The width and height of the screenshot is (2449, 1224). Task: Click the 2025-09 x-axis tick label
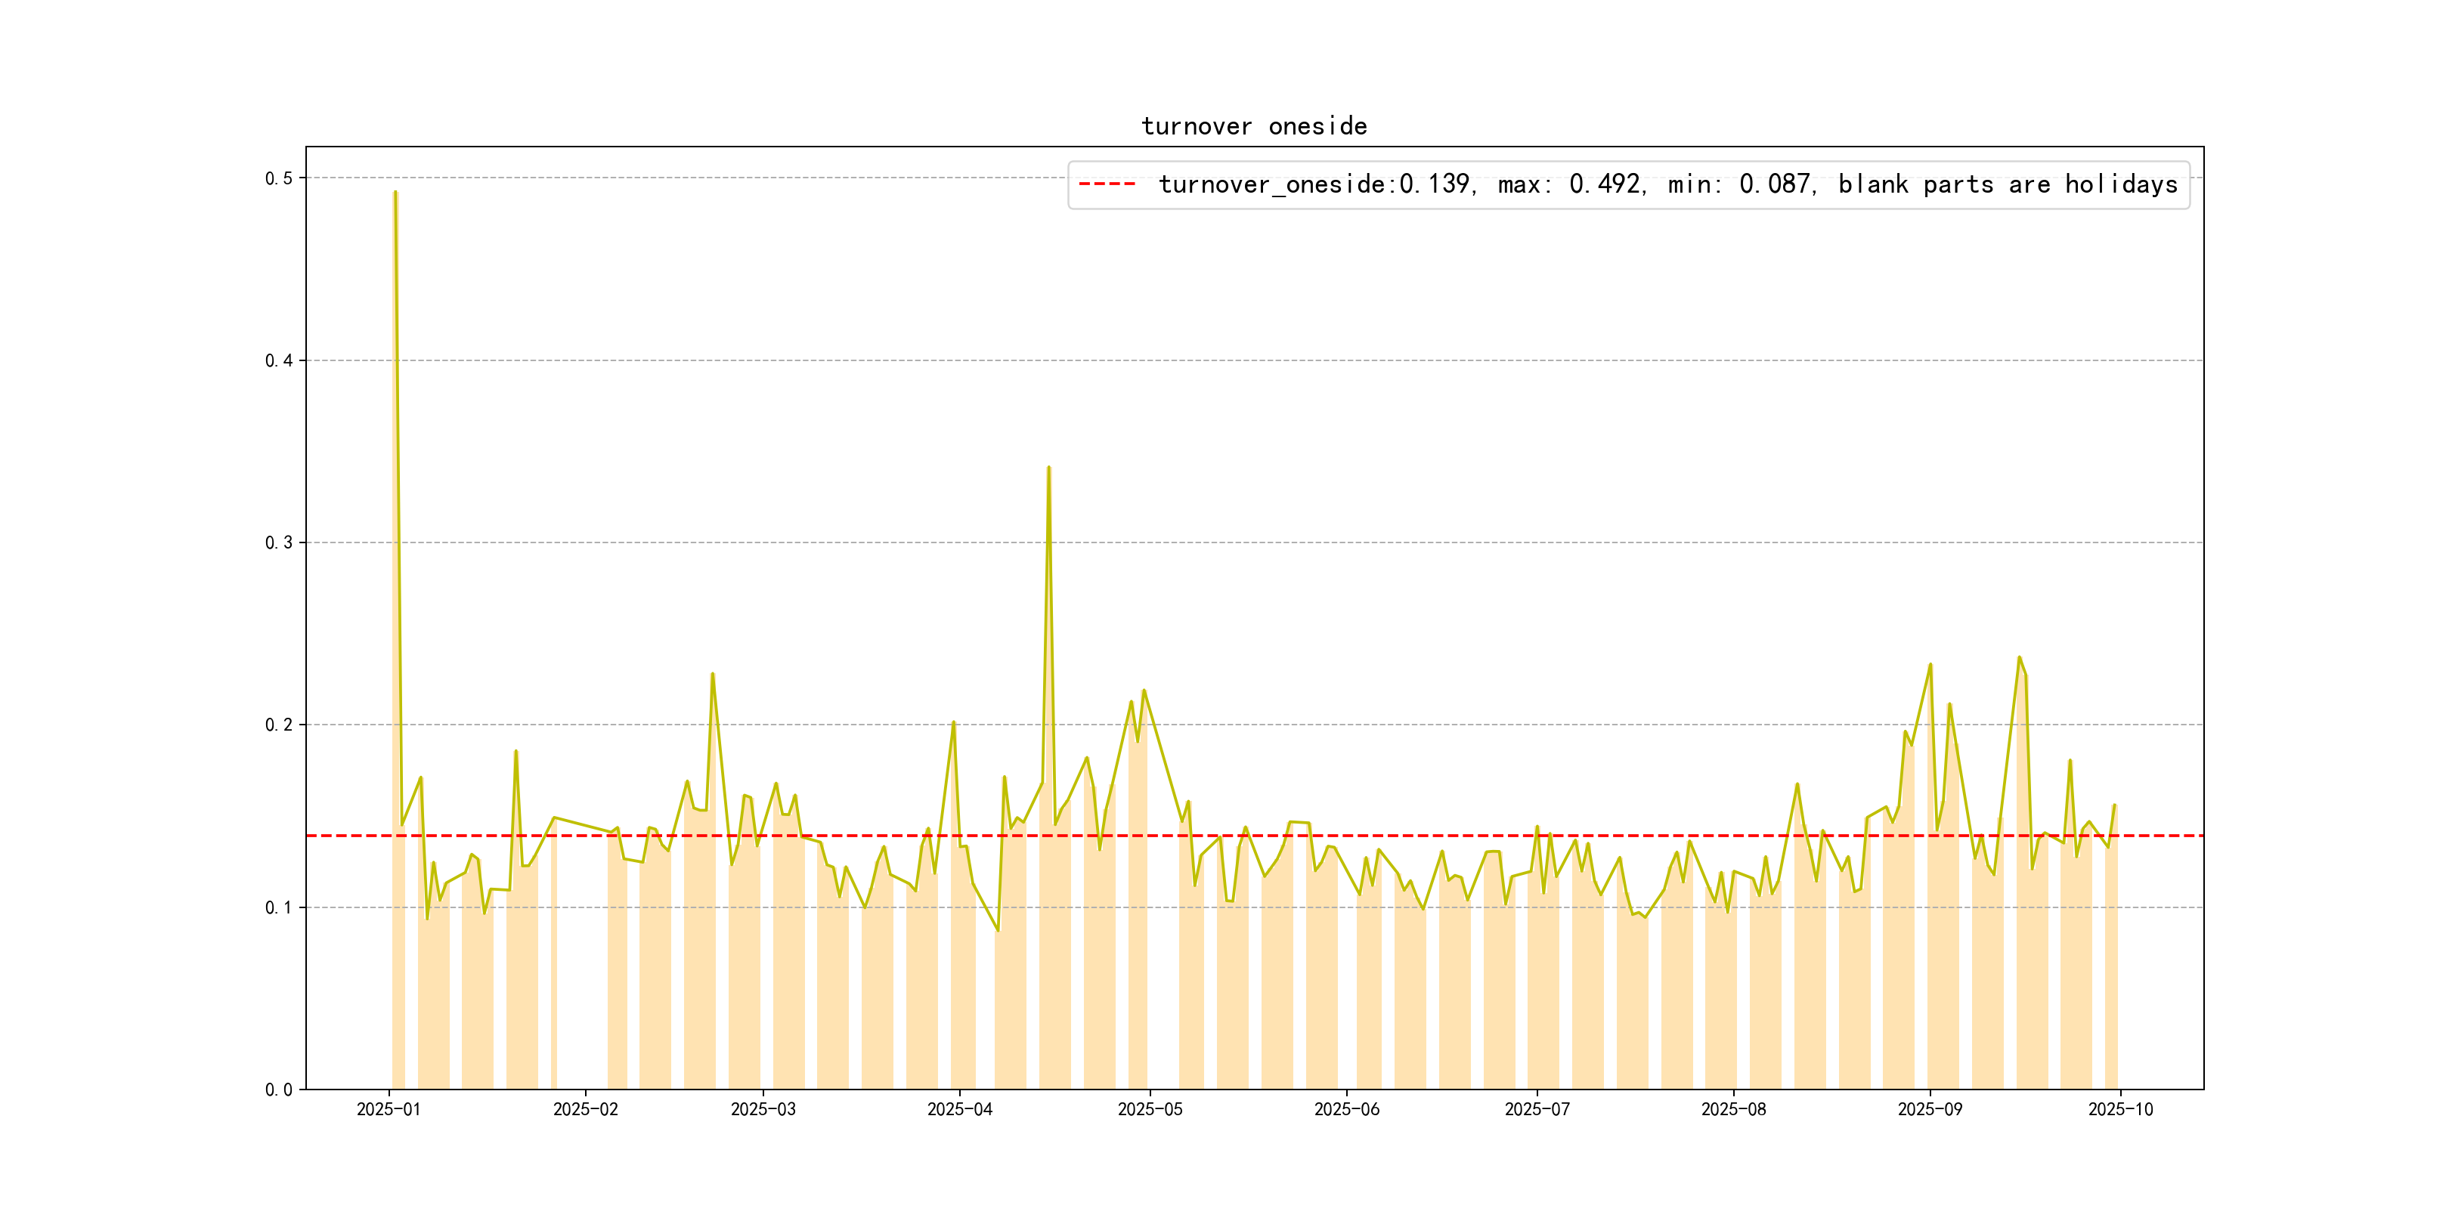click(x=1929, y=1109)
